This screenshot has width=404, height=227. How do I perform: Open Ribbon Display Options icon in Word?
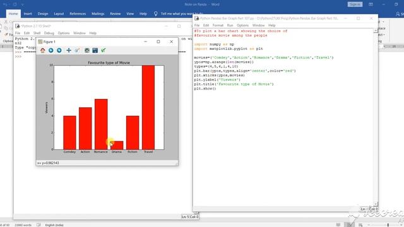[x=371, y=4]
